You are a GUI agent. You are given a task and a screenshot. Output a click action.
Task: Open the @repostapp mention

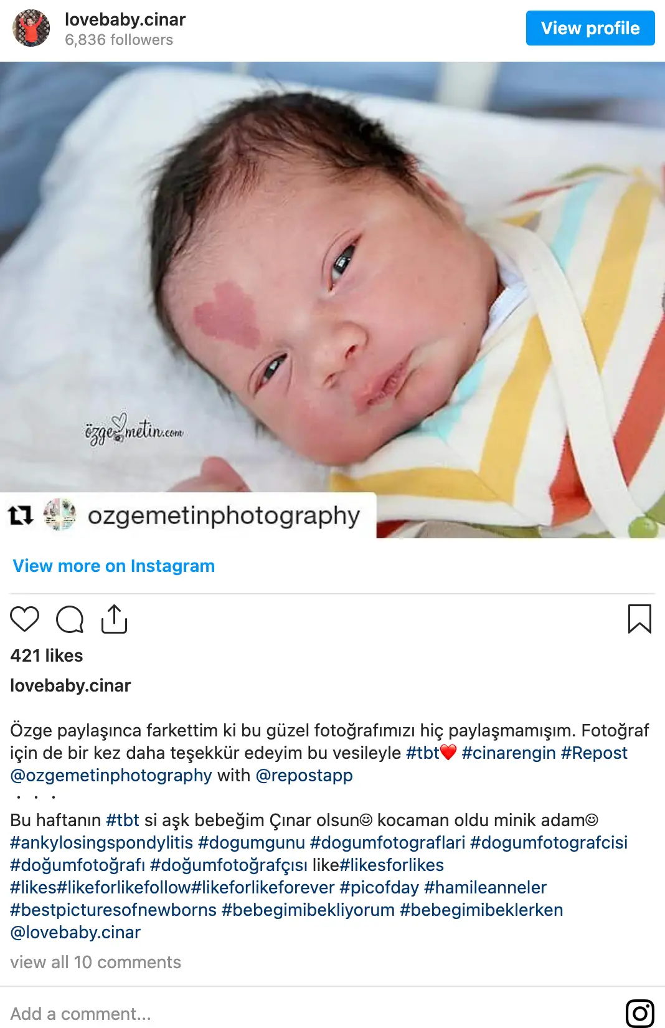(x=304, y=775)
